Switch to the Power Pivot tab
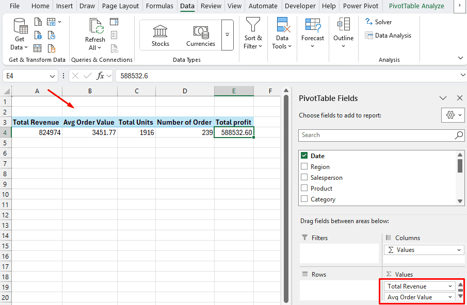467x305 pixels. pos(360,6)
